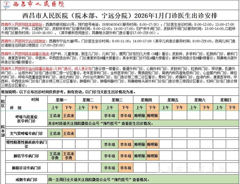Select the 星期日 column header

click(x=226, y=100)
